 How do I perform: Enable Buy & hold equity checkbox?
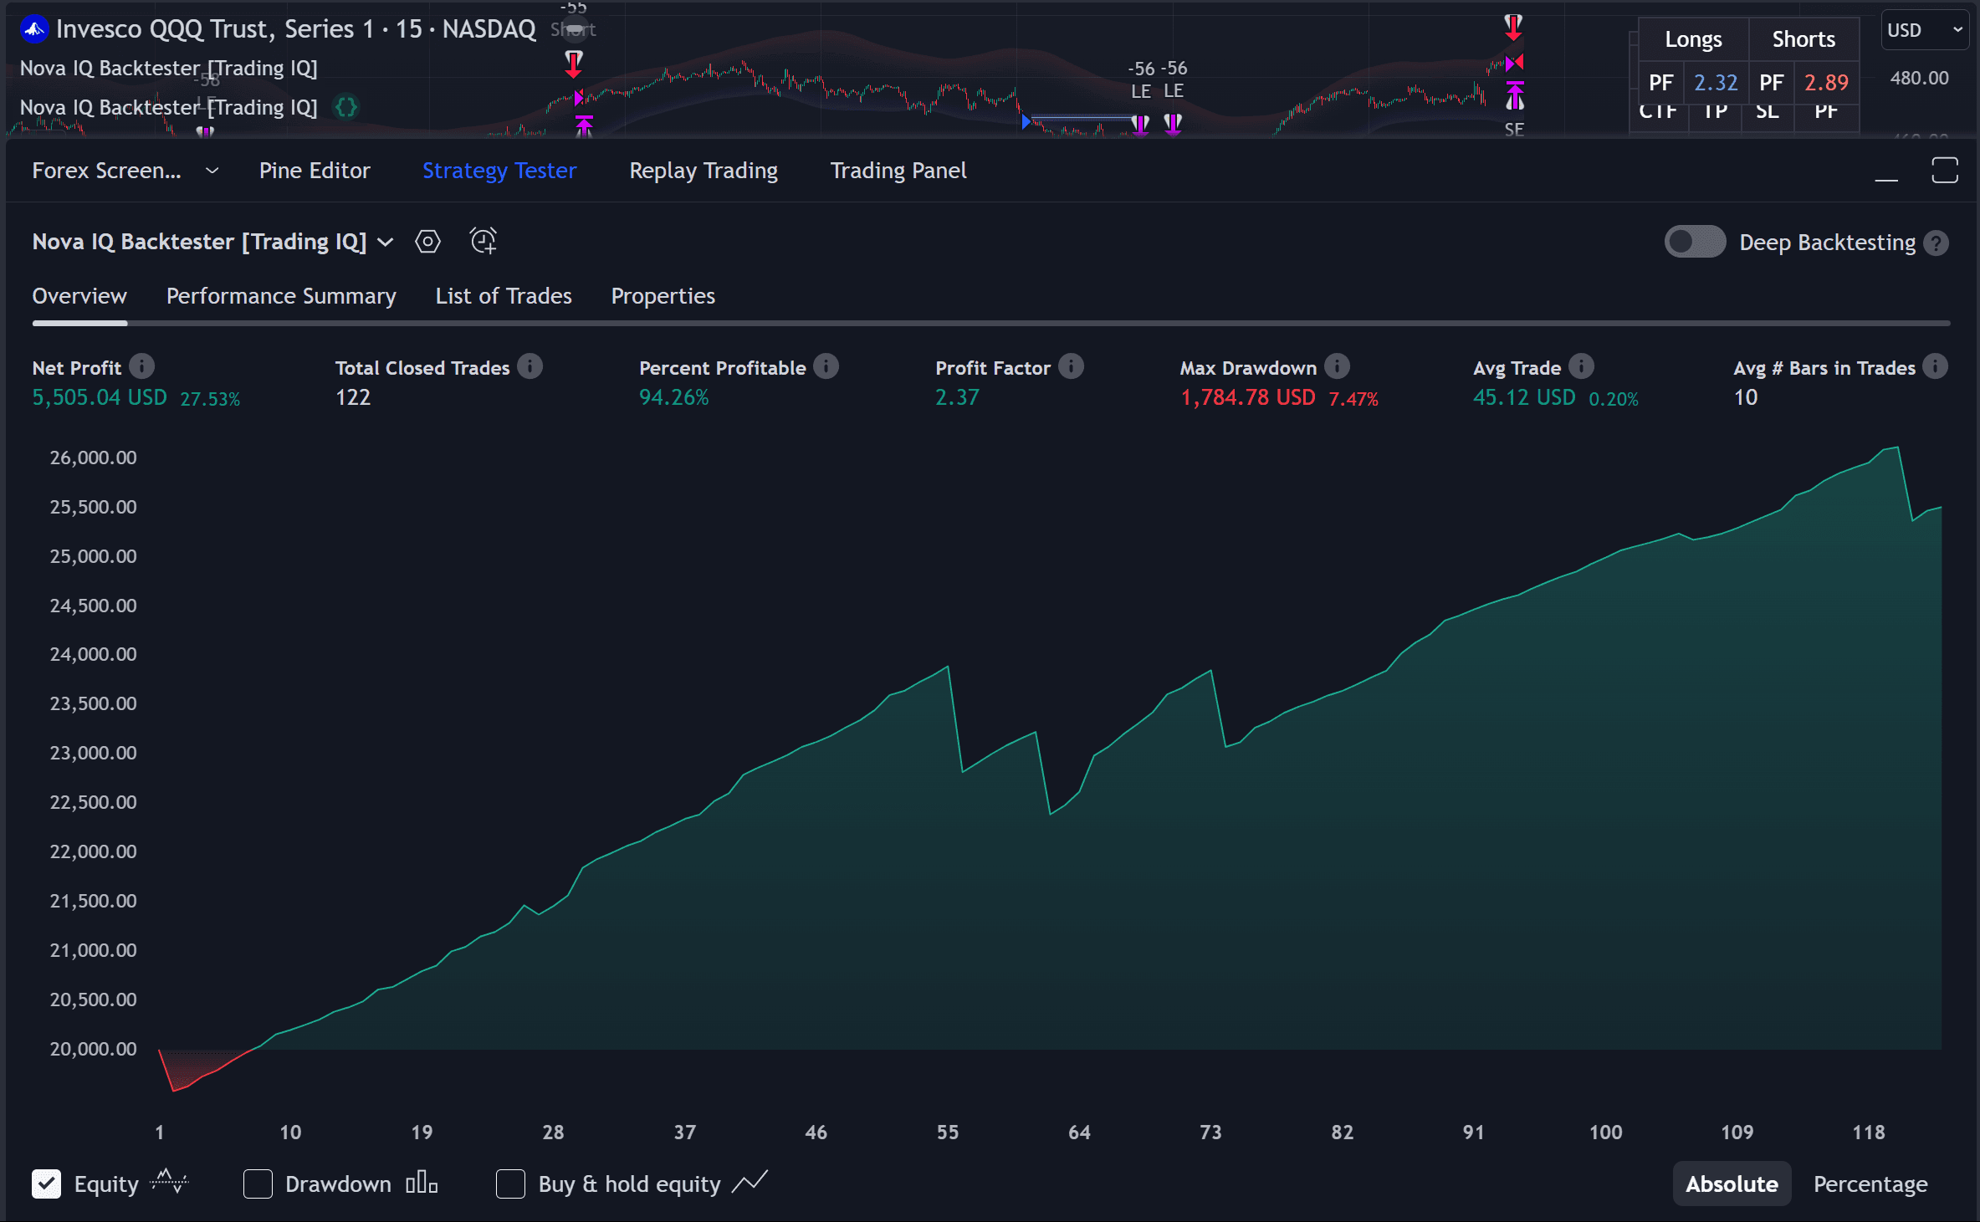[x=510, y=1184]
